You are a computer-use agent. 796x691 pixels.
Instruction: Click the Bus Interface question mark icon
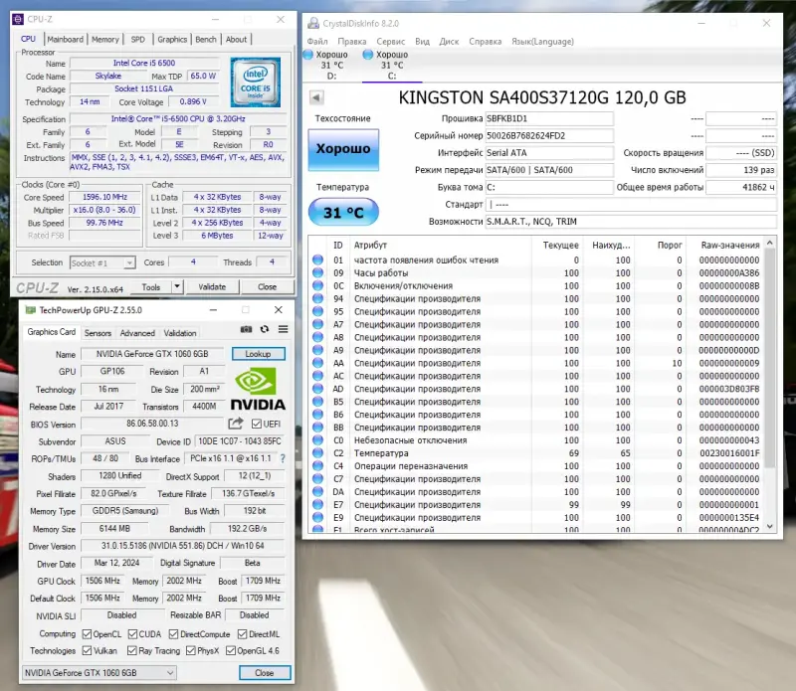[283, 458]
